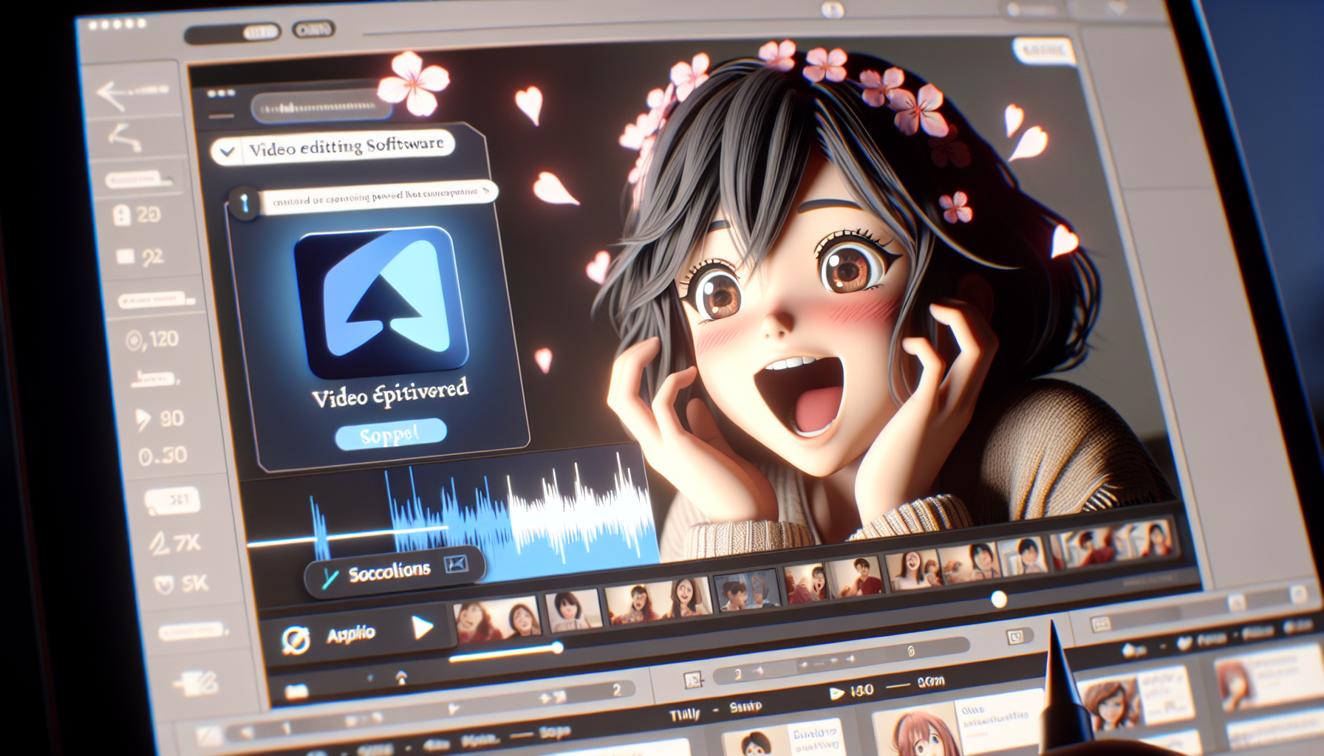This screenshot has height=756, width=1324.
Task: Open the dropdown bar above Video editing Software
Action: click(321, 108)
